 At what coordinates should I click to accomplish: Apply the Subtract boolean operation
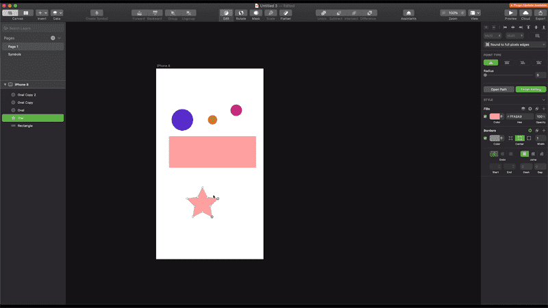click(x=338, y=13)
